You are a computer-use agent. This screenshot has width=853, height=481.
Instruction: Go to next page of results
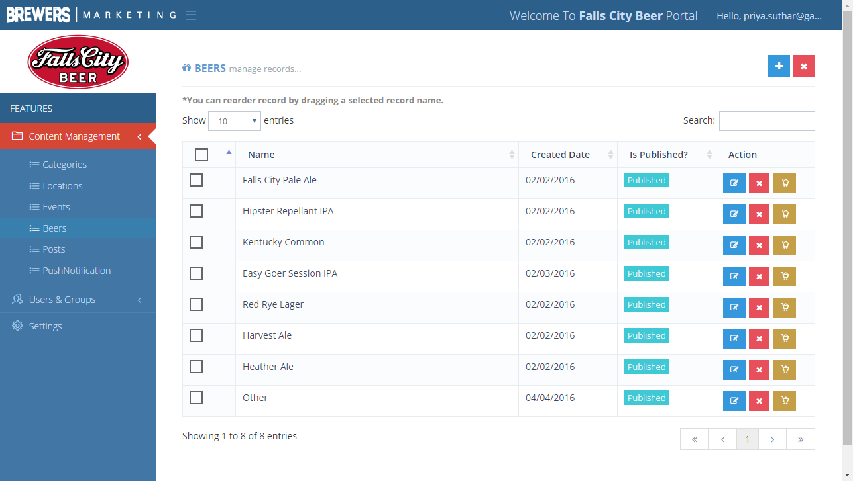click(773, 439)
